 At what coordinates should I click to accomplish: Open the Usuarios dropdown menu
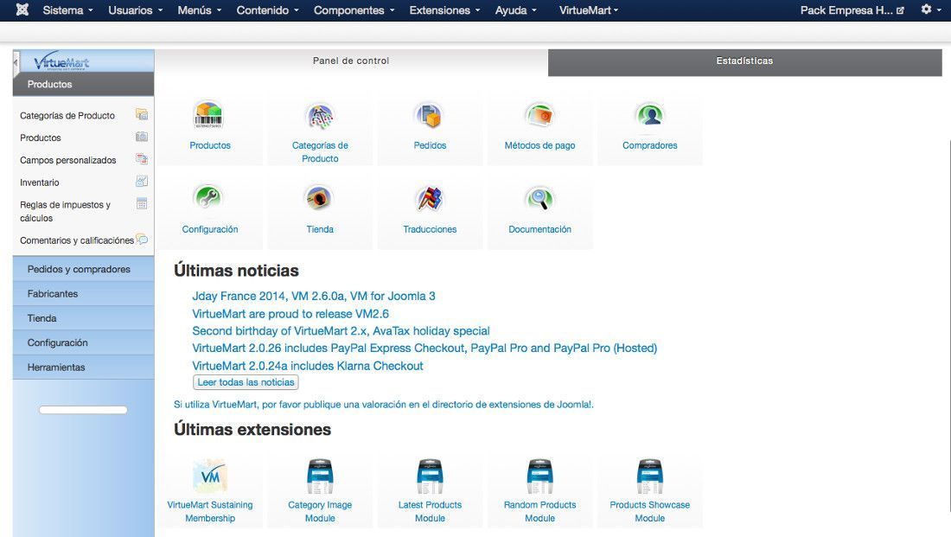tap(135, 10)
